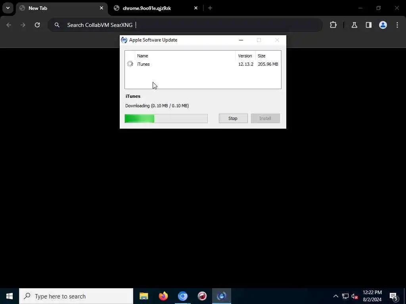Open the tab search dropdown arrow
The image size is (406, 304).
(8, 8)
